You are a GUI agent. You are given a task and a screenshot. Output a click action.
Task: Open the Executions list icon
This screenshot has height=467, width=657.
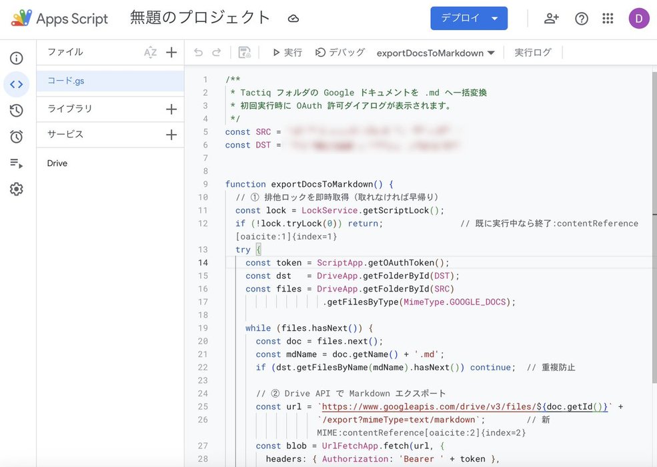pyautogui.click(x=16, y=163)
